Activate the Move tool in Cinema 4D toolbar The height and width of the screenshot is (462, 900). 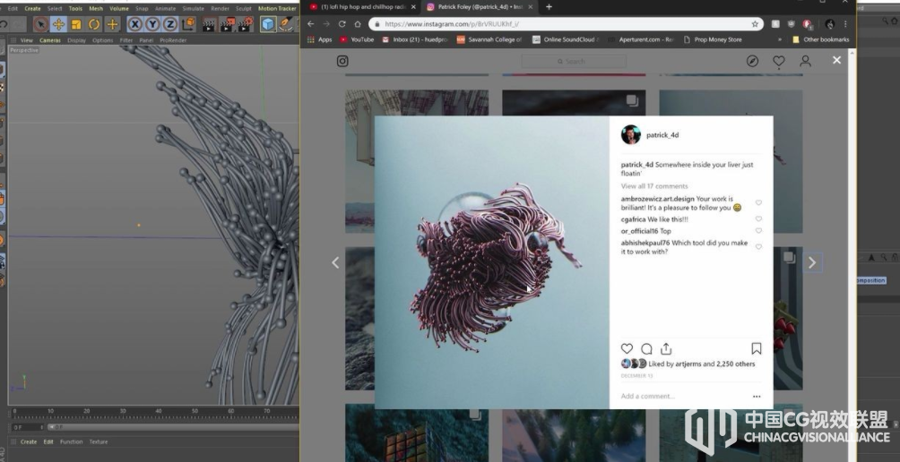[x=58, y=24]
